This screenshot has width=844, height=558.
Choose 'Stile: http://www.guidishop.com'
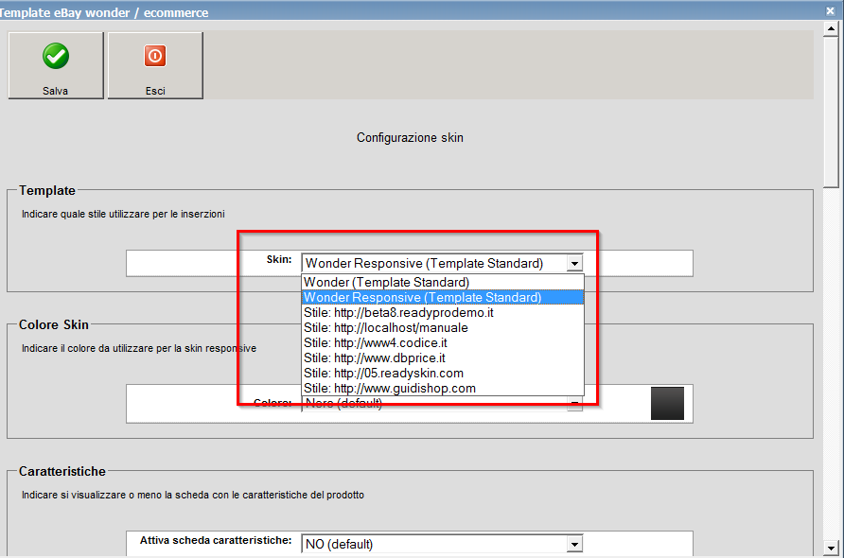pyautogui.click(x=443, y=388)
